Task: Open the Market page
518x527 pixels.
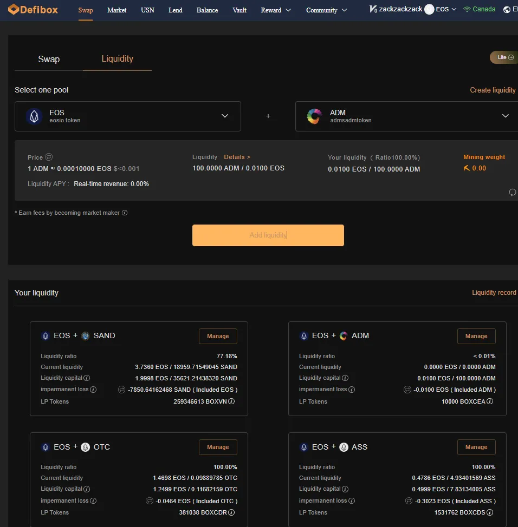Action: pos(117,10)
